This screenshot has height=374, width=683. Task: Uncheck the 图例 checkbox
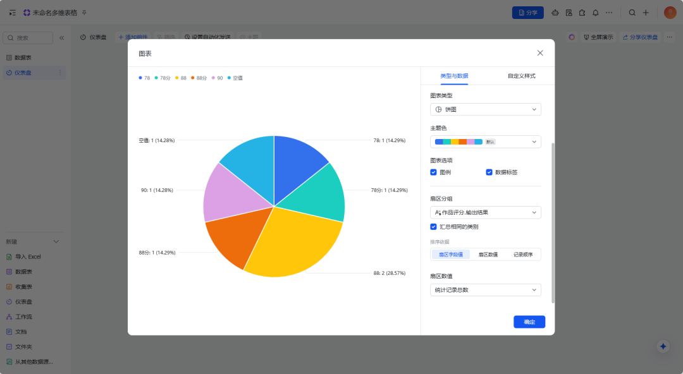(x=434, y=172)
